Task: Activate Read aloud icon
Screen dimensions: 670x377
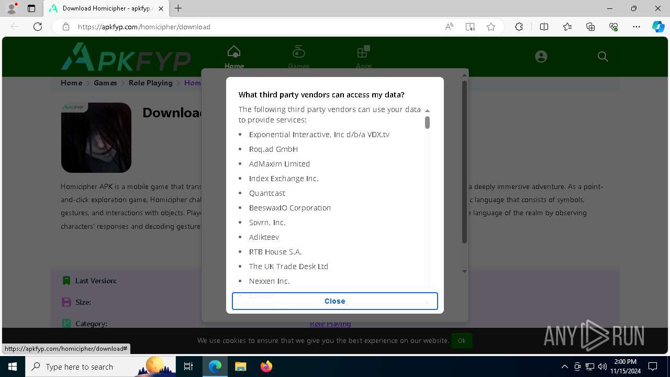Action: (x=449, y=27)
